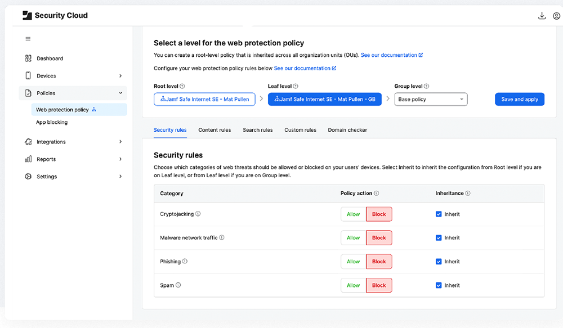This screenshot has width=563, height=328.
Task: Collapse sidebar using hamburger menu icon
Action: (28, 39)
